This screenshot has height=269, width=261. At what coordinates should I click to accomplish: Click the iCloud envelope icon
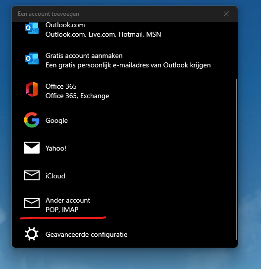click(32, 175)
